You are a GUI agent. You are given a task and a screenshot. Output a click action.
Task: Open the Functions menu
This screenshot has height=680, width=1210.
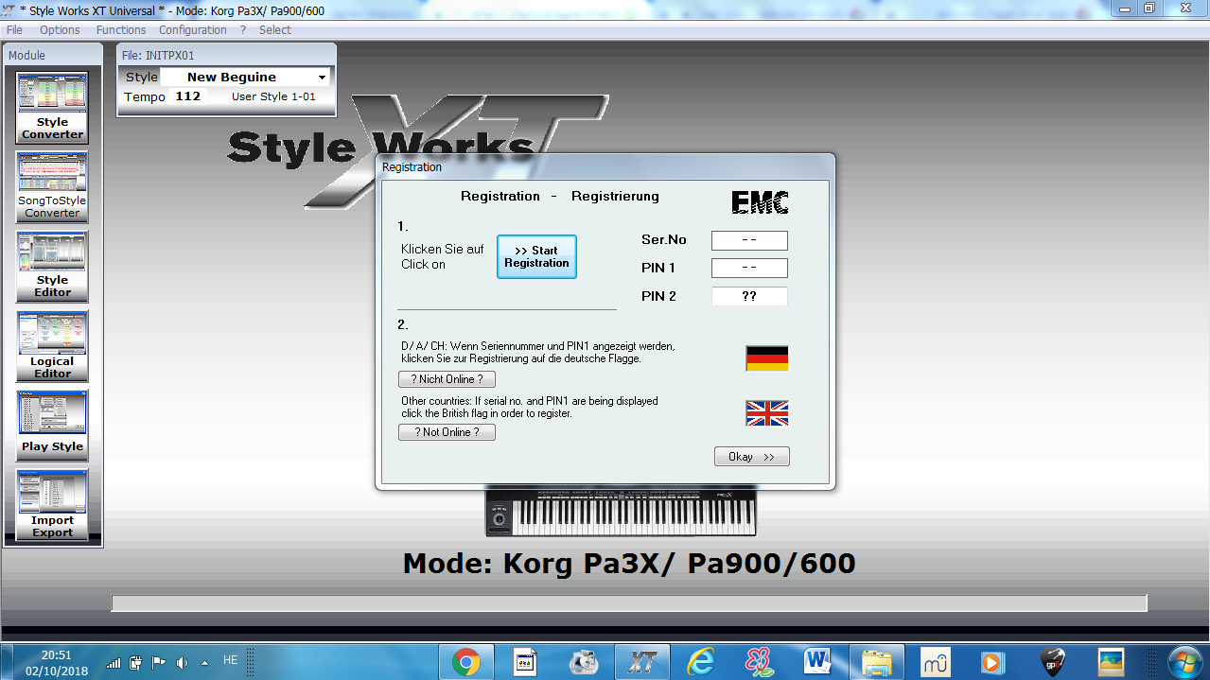pos(121,29)
